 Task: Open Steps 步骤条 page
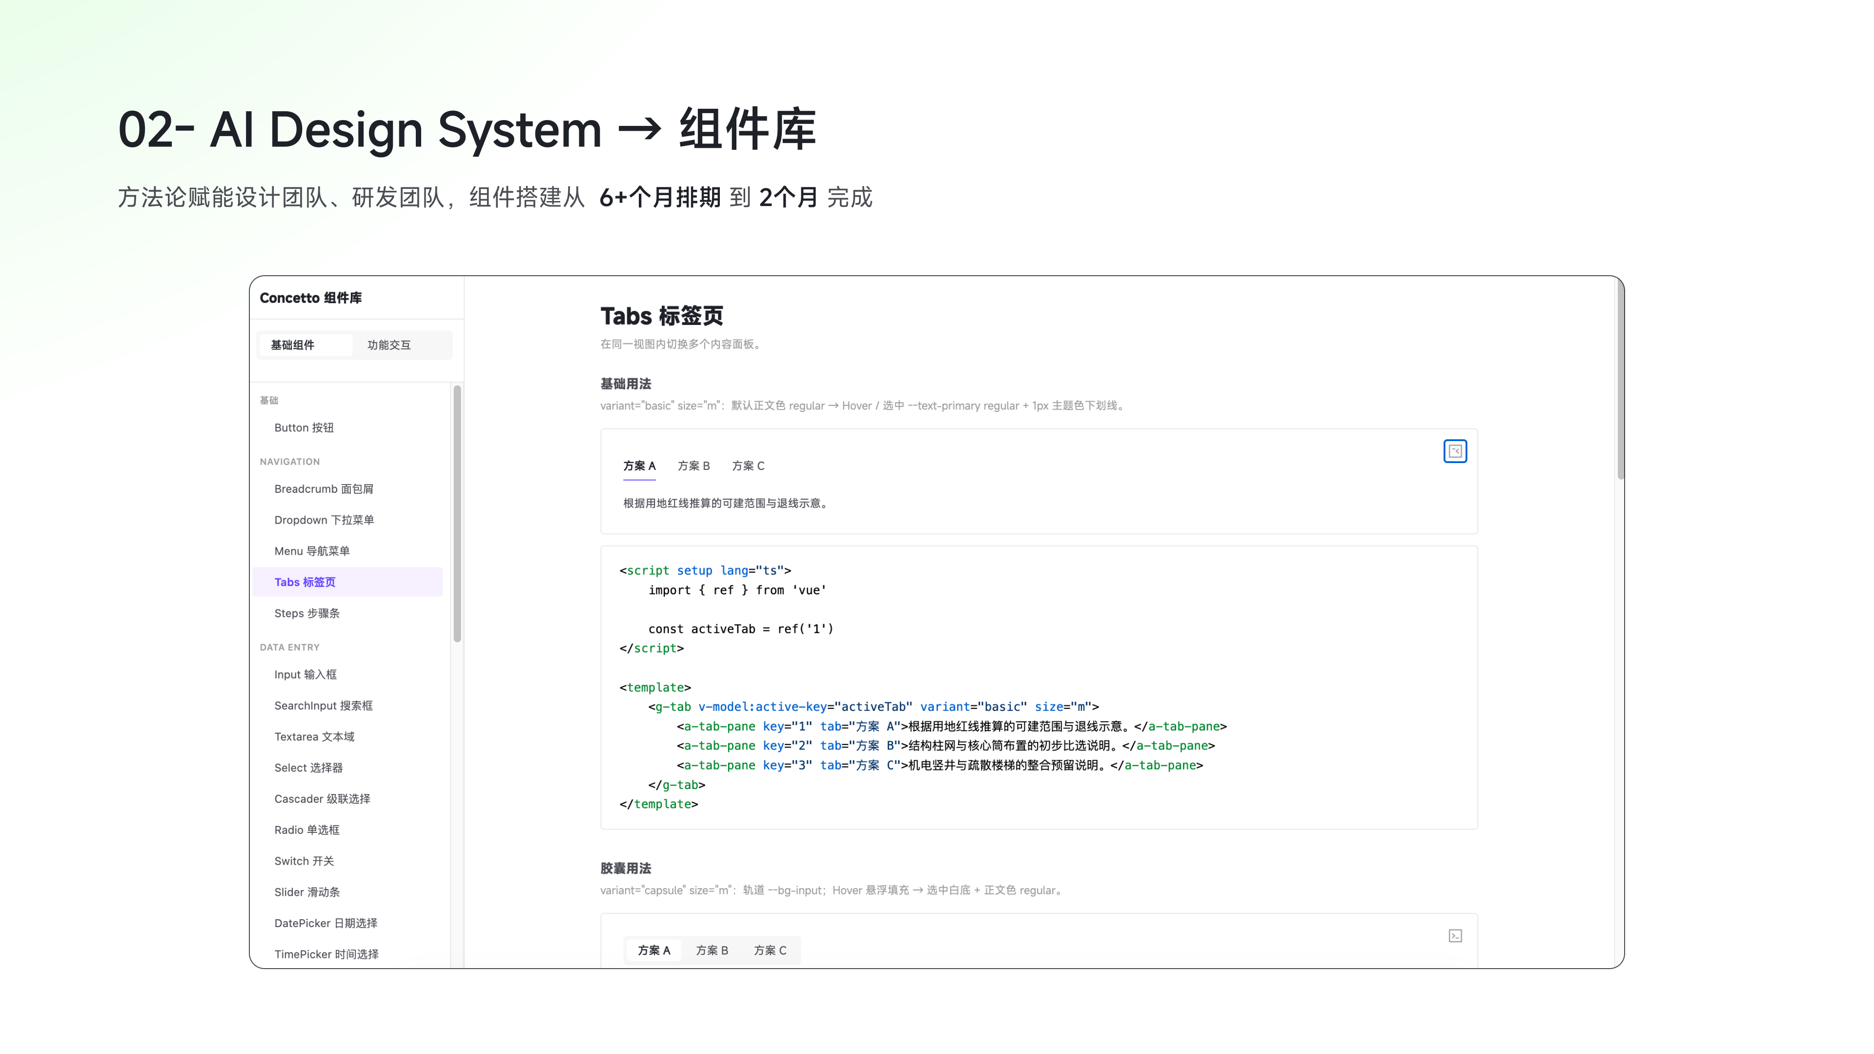click(348, 613)
